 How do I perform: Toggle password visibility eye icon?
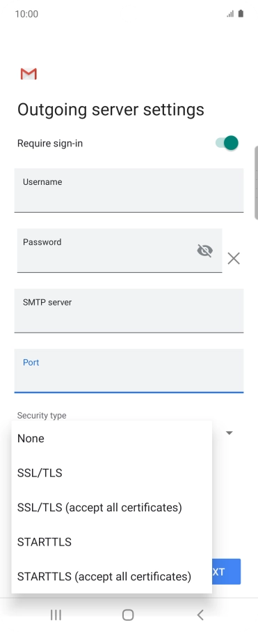click(x=205, y=250)
